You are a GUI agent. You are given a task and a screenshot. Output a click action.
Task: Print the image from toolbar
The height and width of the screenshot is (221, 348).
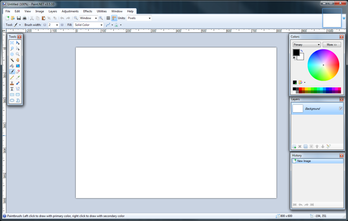click(x=25, y=18)
